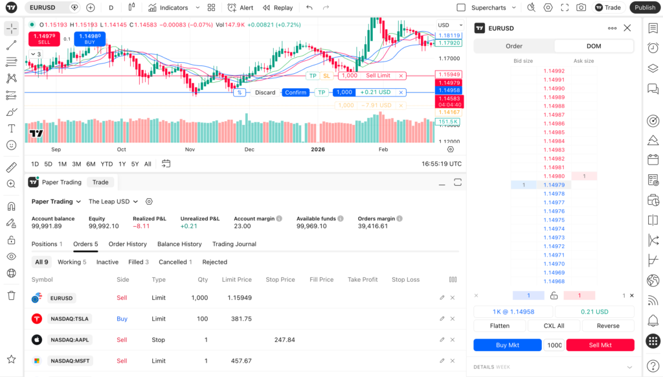Screen dimensions: 663x377
Task: Remove drawings with the trash icon
Action: 10,295
